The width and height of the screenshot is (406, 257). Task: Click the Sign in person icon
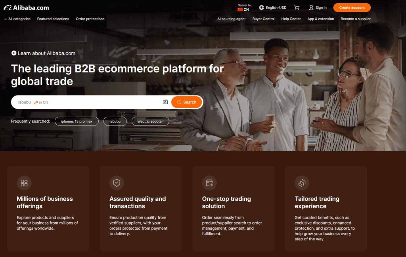(311, 8)
